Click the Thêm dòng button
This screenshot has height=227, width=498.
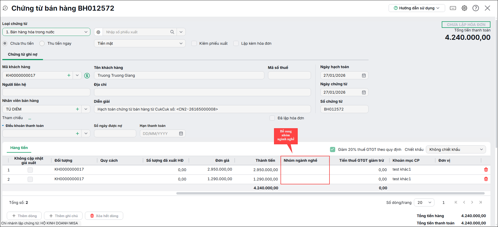pyautogui.click(x=24, y=216)
